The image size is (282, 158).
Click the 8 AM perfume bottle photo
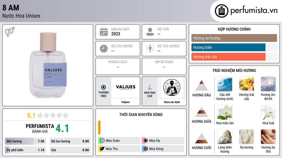pos(48,65)
